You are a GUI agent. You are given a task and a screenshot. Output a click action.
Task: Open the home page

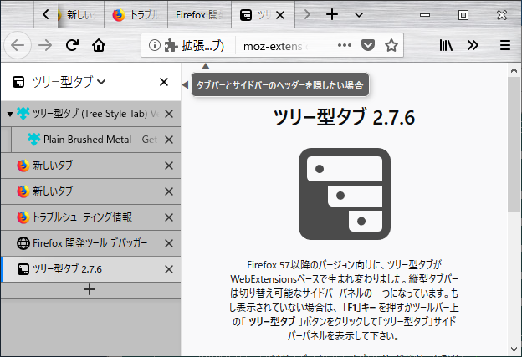click(x=99, y=45)
